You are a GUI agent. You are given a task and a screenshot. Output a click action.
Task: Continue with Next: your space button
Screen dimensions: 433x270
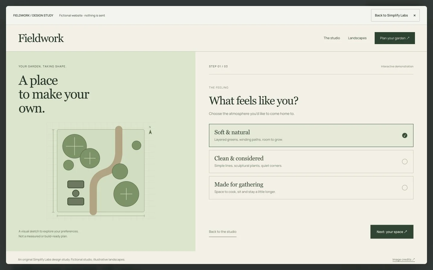pos(392,232)
